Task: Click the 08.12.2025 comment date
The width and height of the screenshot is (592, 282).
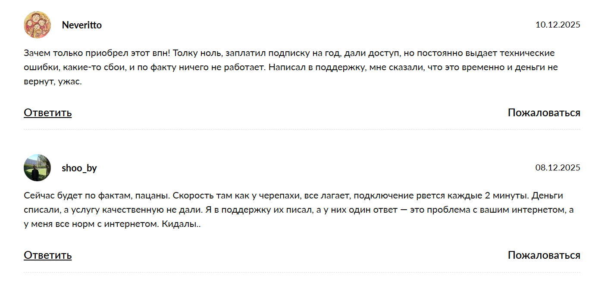Action: point(558,167)
